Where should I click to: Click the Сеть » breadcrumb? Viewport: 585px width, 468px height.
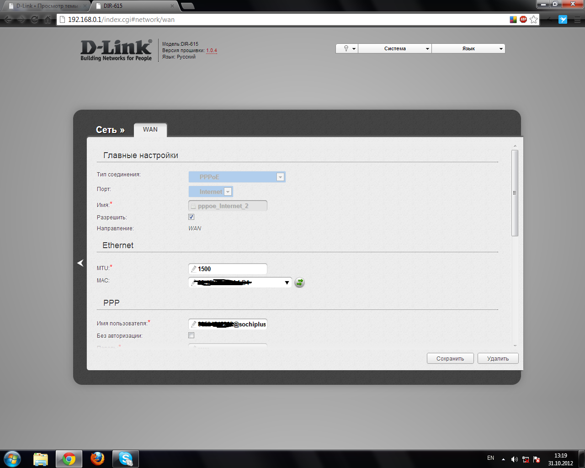(110, 130)
